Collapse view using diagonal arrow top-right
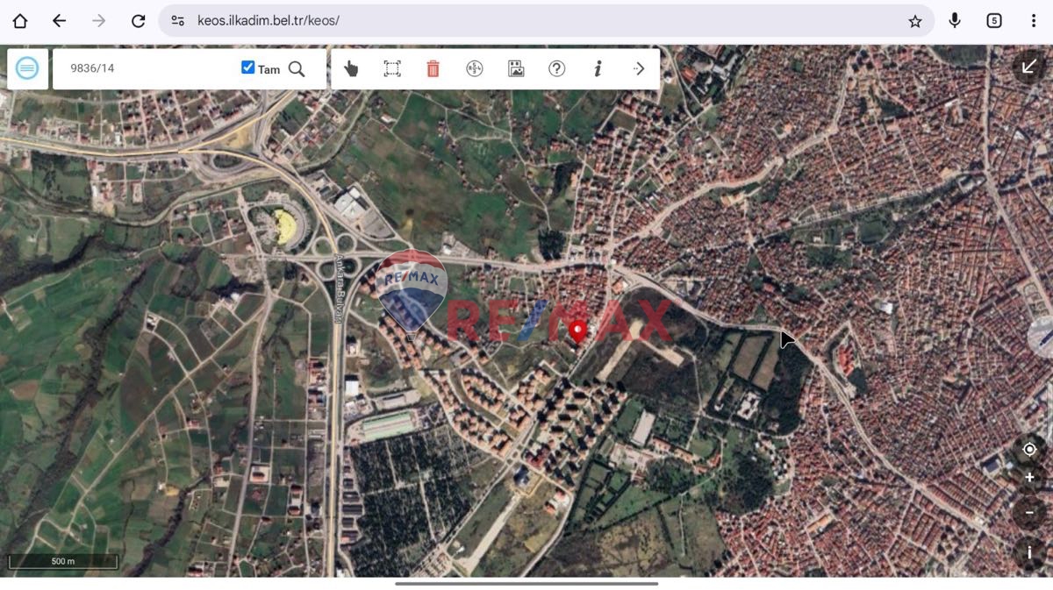 coord(1028,66)
